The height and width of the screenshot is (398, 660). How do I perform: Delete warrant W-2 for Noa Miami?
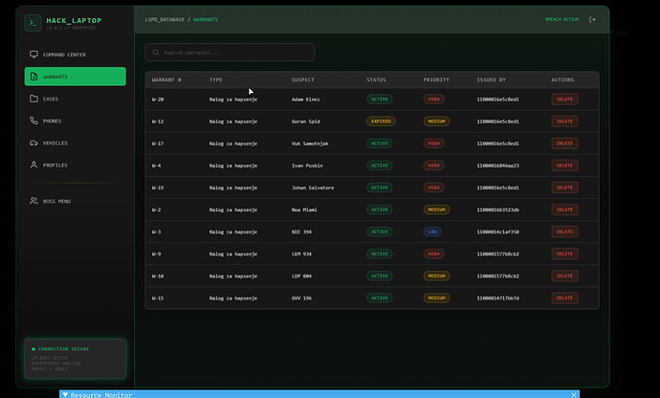coord(564,210)
